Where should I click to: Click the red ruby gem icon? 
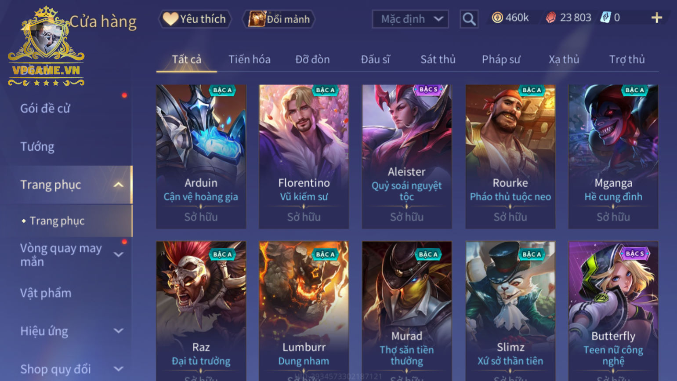(551, 18)
